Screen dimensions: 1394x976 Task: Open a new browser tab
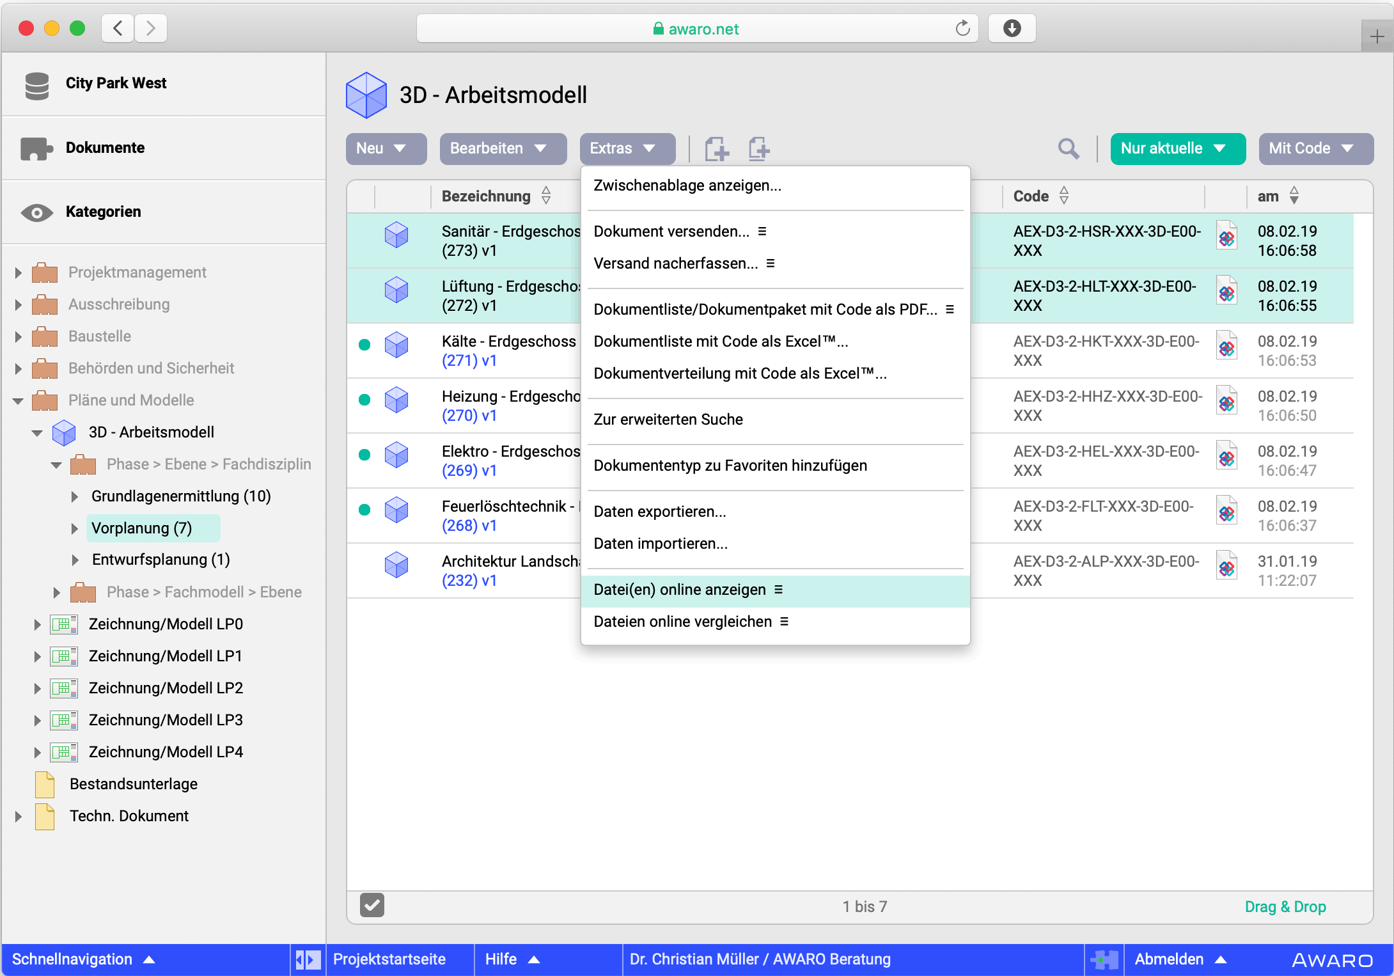pos(1377,36)
